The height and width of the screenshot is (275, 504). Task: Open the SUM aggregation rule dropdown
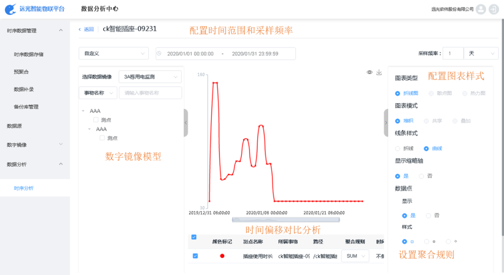click(x=355, y=256)
